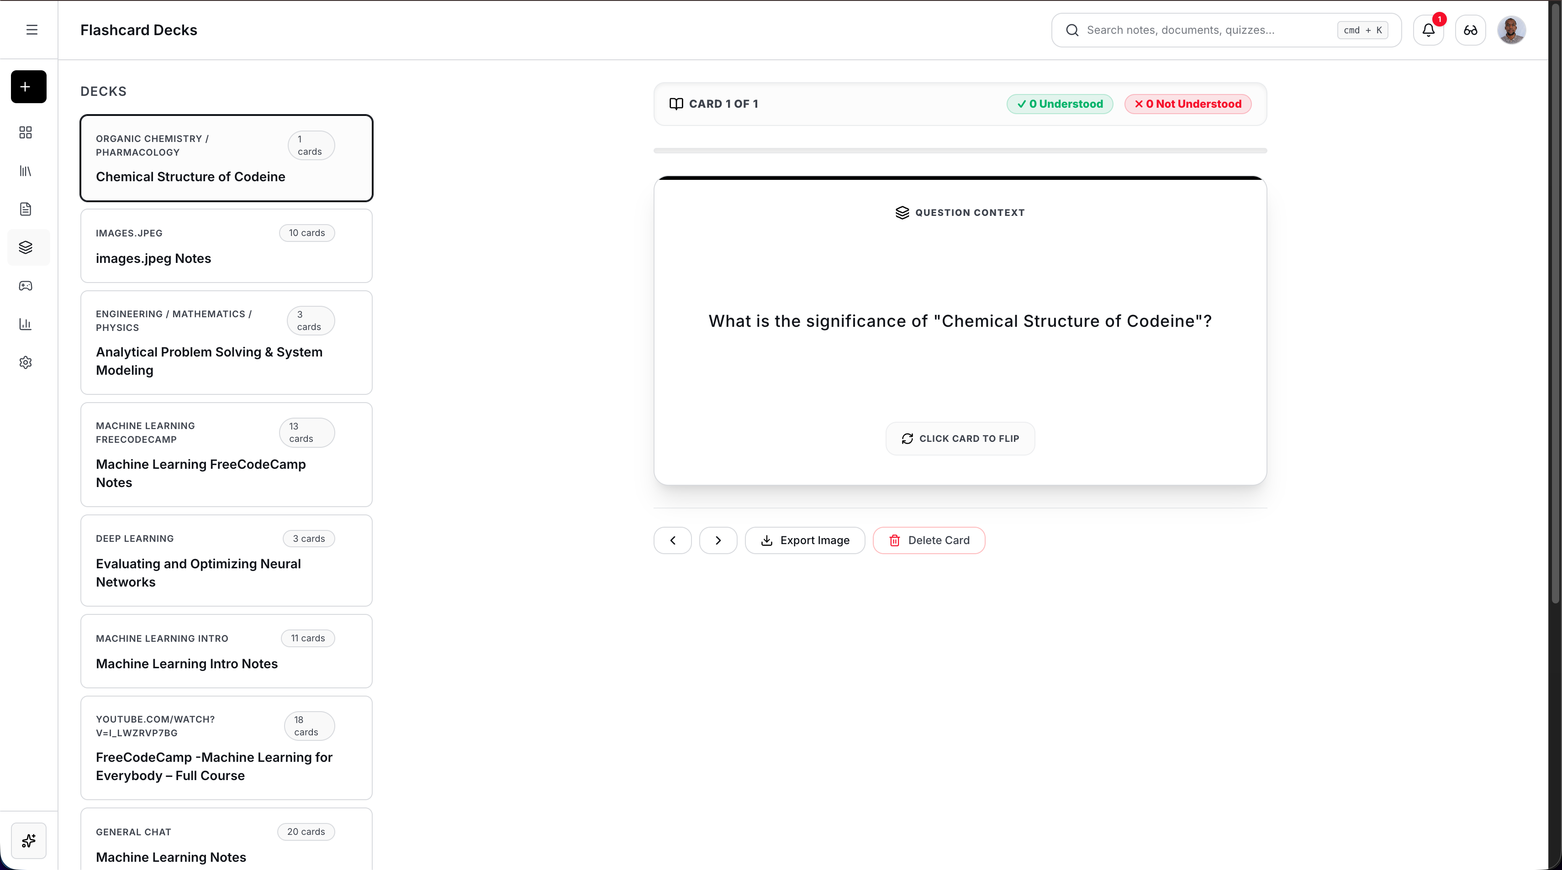This screenshot has width=1562, height=870.
Task: Select the Machine Learning Intro Notes deck
Action: 226,651
